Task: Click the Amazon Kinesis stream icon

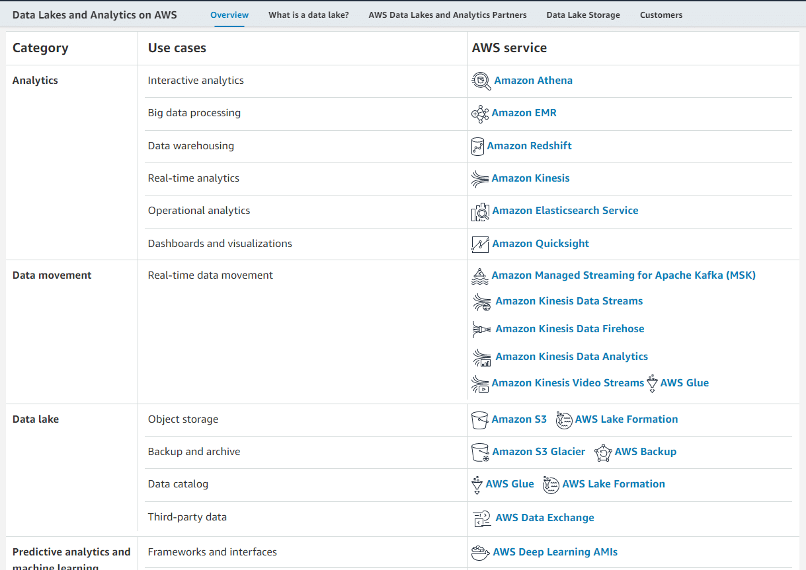Action: (480, 178)
